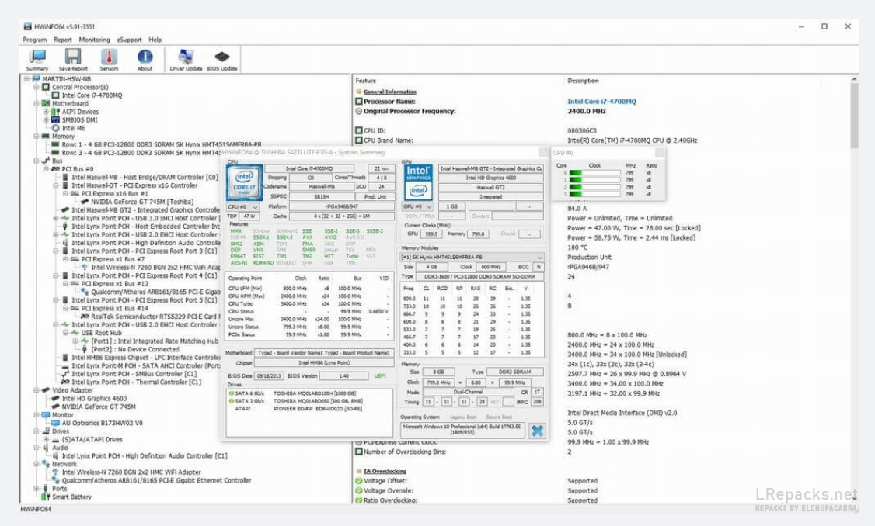Select the NVIDIA GeForce GT 745M video adapter
The height and width of the screenshot is (526, 875).
click(99, 407)
